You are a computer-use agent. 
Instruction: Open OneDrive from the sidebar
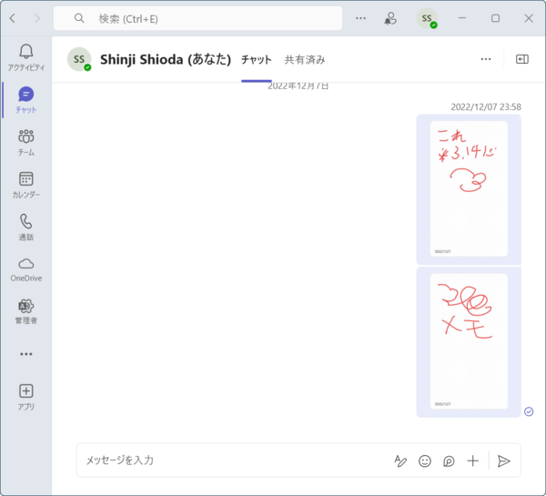26,269
